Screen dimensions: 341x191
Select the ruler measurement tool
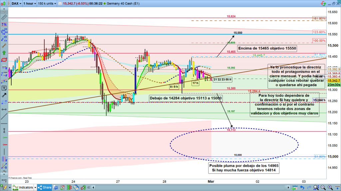tap(4, 17)
